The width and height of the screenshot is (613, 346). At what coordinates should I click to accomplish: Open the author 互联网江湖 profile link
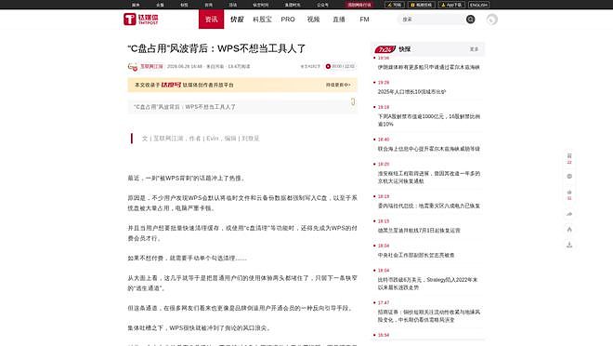[151, 67]
